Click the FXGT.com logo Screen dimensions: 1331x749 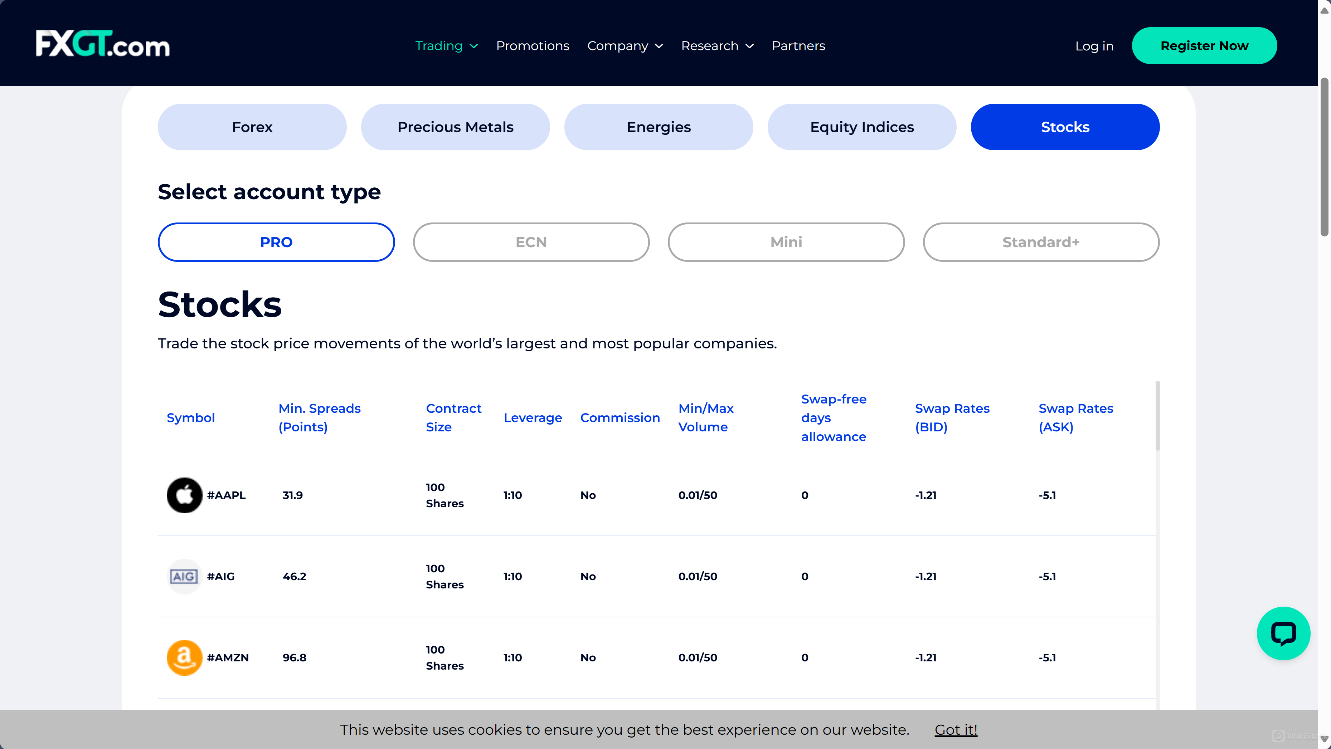pyautogui.click(x=102, y=43)
